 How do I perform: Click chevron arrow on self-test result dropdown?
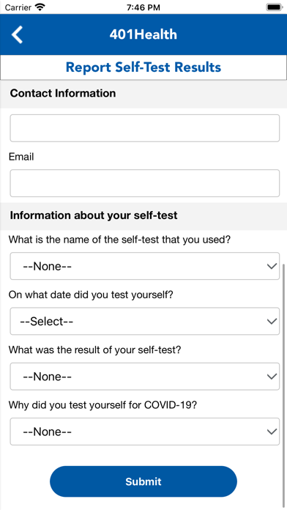click(x=272, y=377)
